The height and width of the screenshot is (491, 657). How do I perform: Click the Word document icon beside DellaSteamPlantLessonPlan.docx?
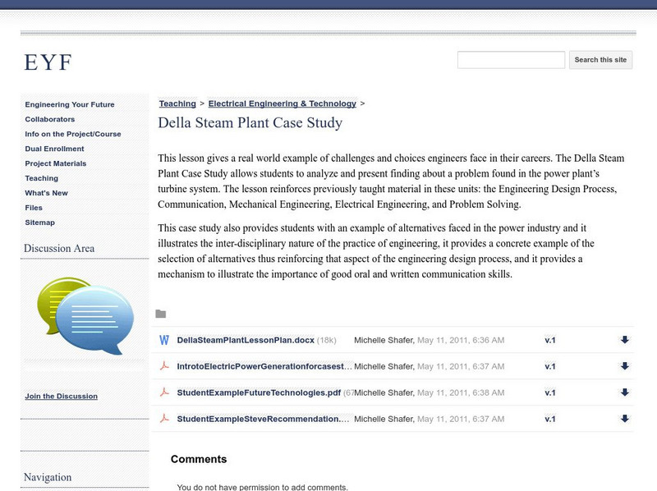pos(163,340)
